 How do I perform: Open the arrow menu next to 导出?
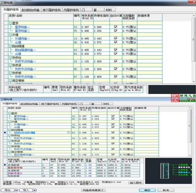[x=16, y=190]
